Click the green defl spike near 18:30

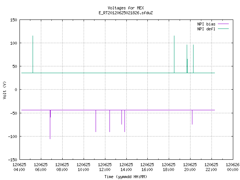coord(174,54)
